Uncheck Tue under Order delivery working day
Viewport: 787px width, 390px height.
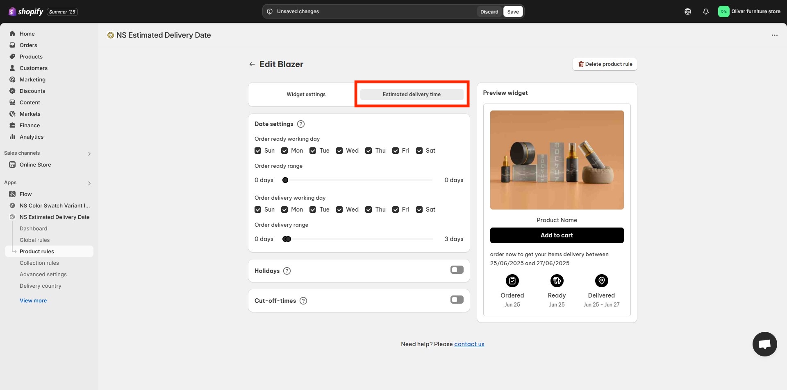pyautogui.click(x=313, y=210)
